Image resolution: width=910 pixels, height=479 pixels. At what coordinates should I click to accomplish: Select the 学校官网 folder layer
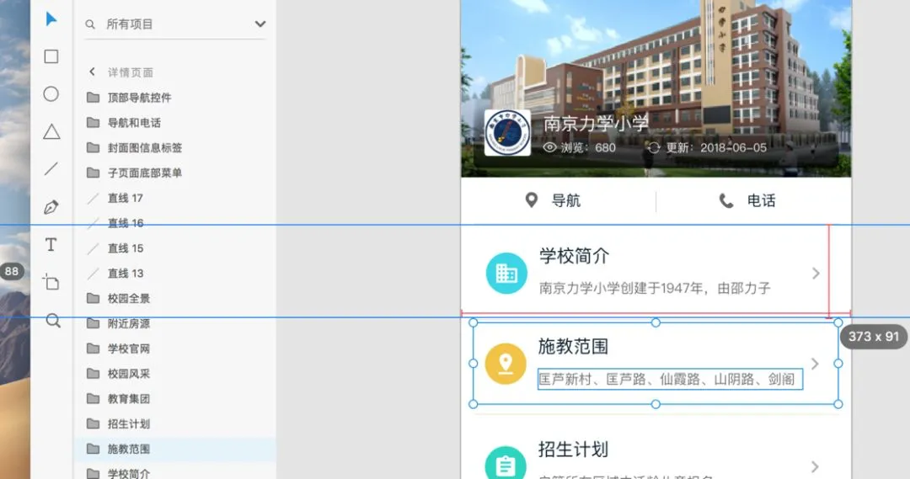pyautogui.click(x=175, y=349)
